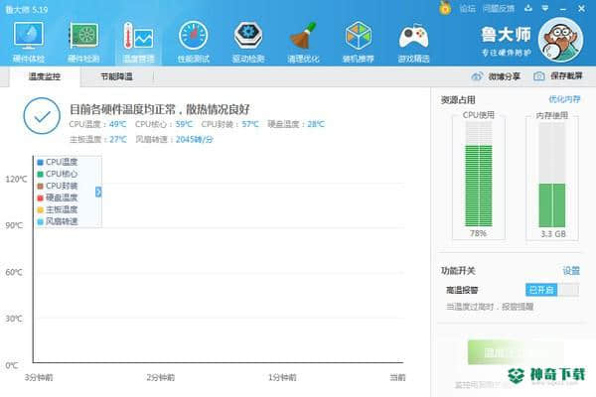This screenshot has width=596, height=397.
Task: Click the 120℃ axis label
Action: [x=16, y=179]
